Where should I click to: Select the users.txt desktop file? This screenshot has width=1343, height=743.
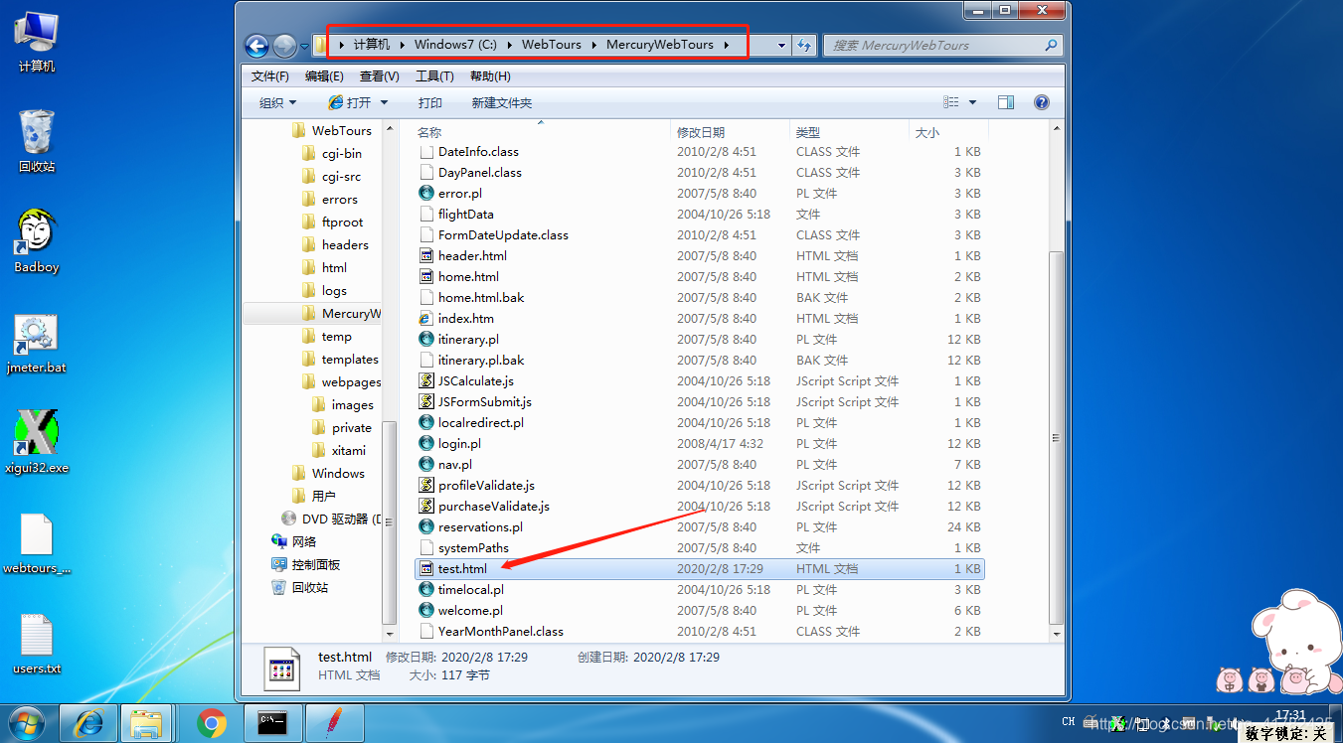(37, 644)
